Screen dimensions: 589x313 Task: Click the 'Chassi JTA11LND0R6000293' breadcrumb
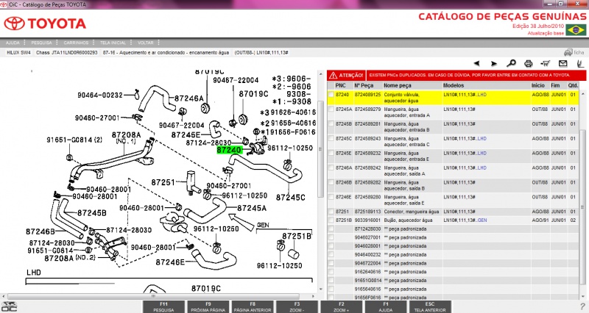(67, 52)
